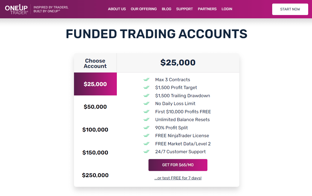Click the GET FOR $65/MO button
312x196 pixels.
[x=178, y=165]
